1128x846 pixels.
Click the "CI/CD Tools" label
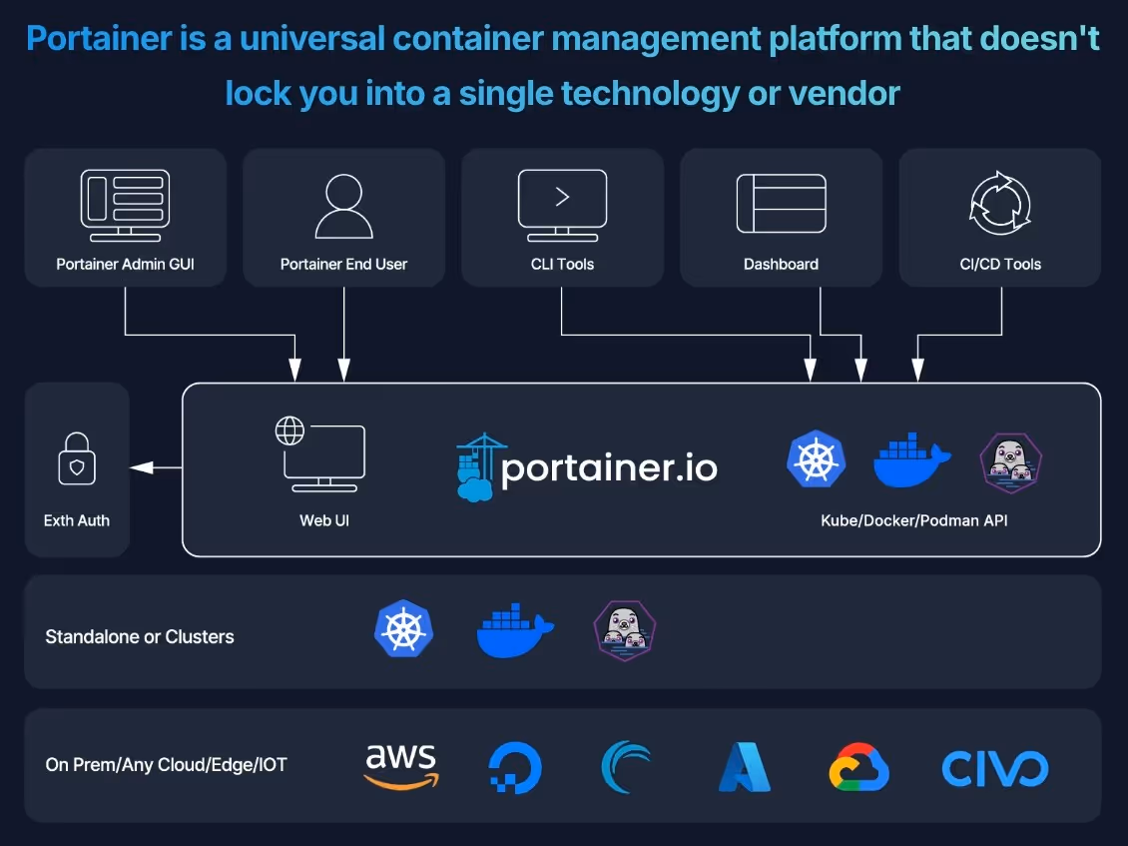click(1000, 265)
